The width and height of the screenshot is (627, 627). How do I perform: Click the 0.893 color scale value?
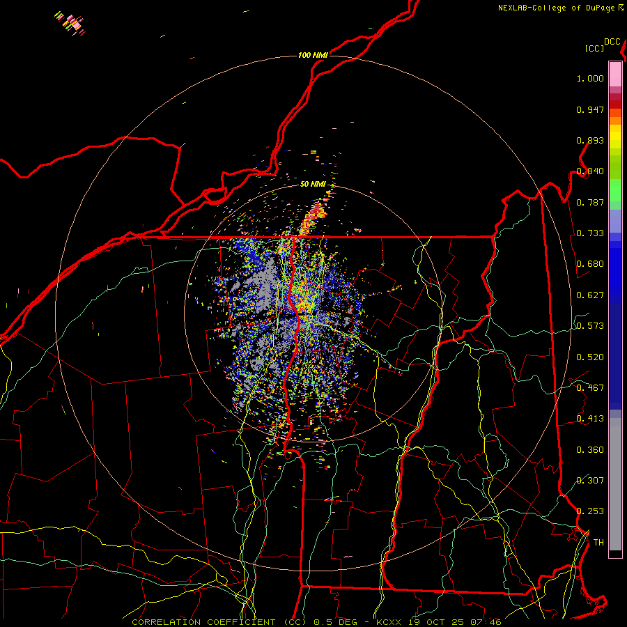[590, 140]
